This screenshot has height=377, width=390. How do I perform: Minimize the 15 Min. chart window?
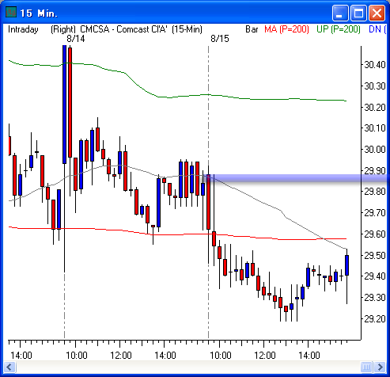[x=340, y=13]
